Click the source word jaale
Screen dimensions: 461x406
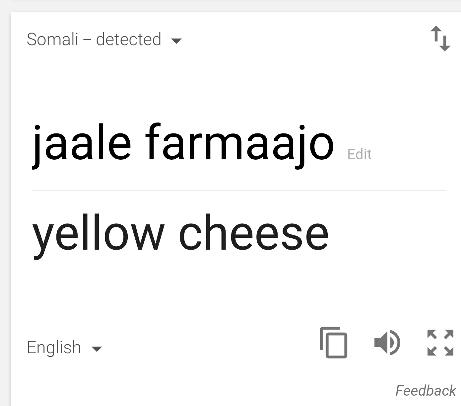coord(82,145)
